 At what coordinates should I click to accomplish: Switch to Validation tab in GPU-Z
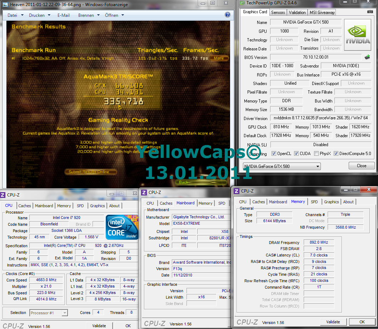coord(297,12)
